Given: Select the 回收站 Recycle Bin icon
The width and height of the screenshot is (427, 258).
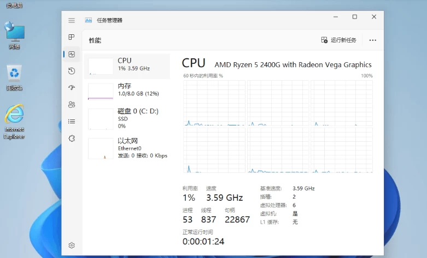Looking at the screenshot, I should pyautogui.click(x=14, y=77).
